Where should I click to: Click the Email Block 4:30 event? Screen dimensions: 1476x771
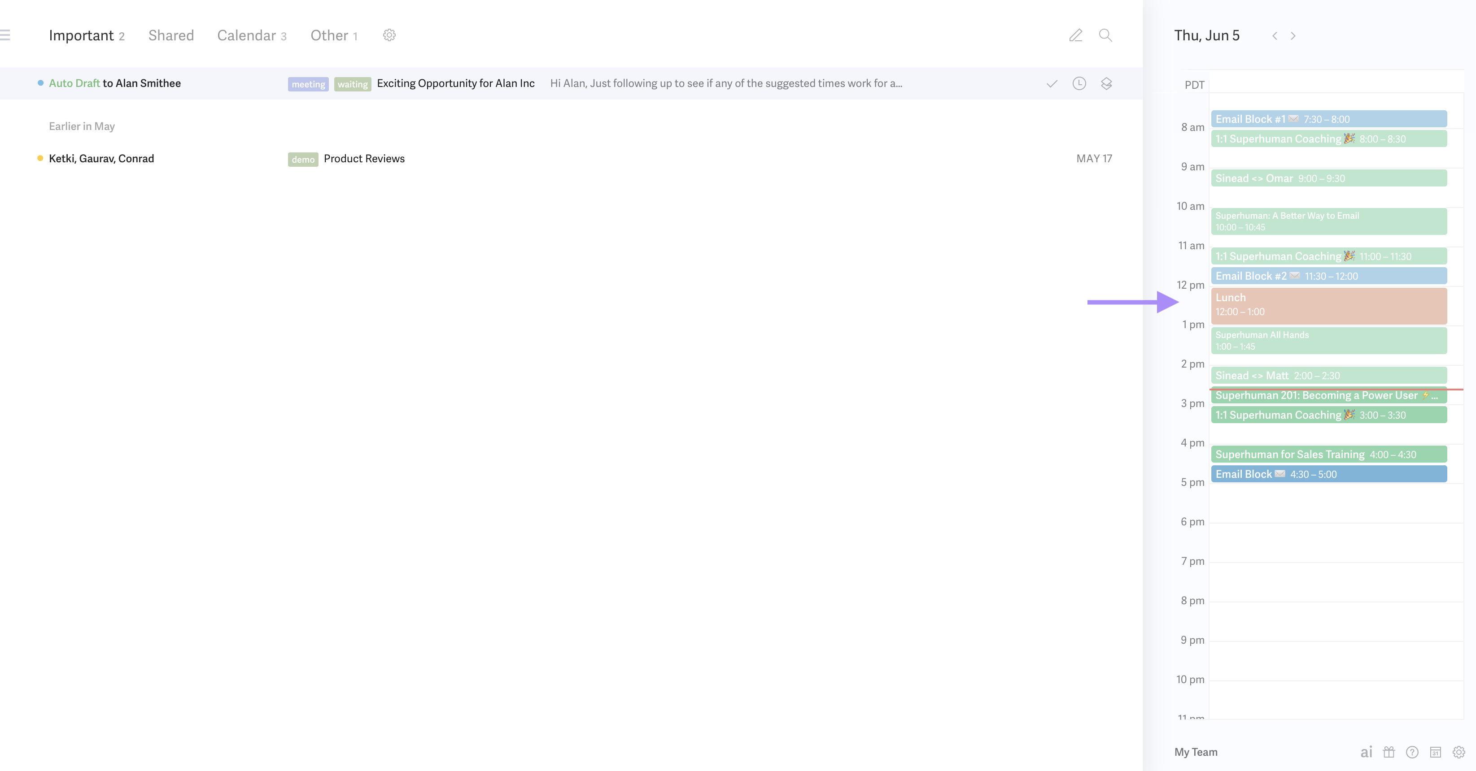click(1328, 474)
